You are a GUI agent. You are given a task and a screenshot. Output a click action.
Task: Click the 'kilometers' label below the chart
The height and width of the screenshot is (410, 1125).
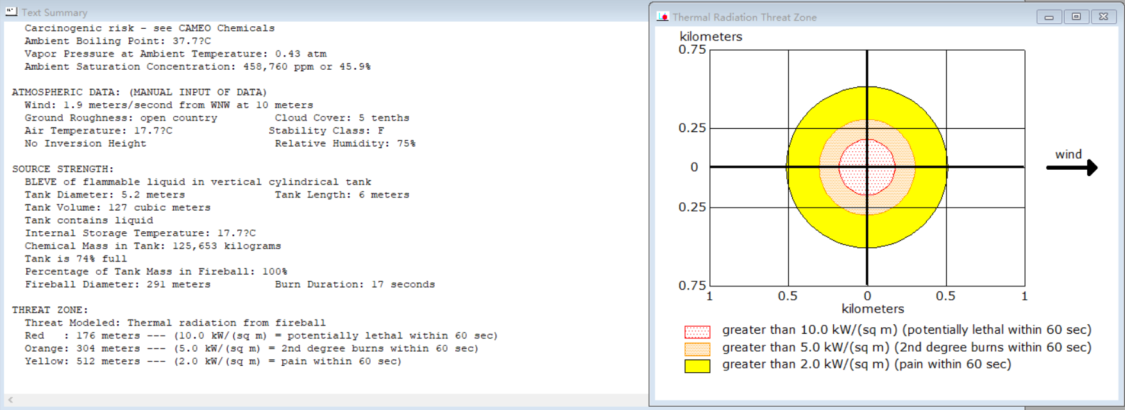tap(873, 309)
